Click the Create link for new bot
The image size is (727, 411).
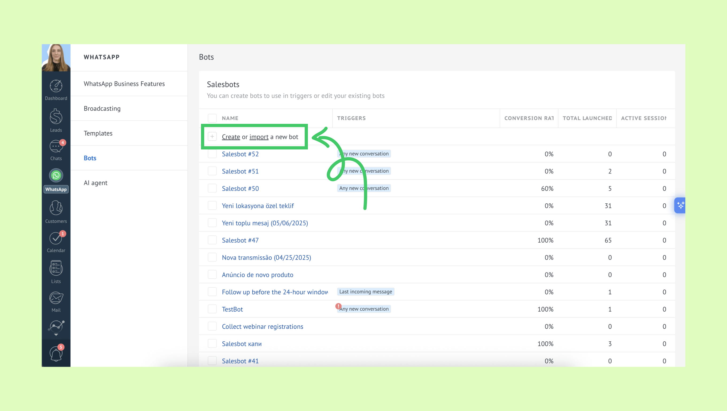(231, 137)
